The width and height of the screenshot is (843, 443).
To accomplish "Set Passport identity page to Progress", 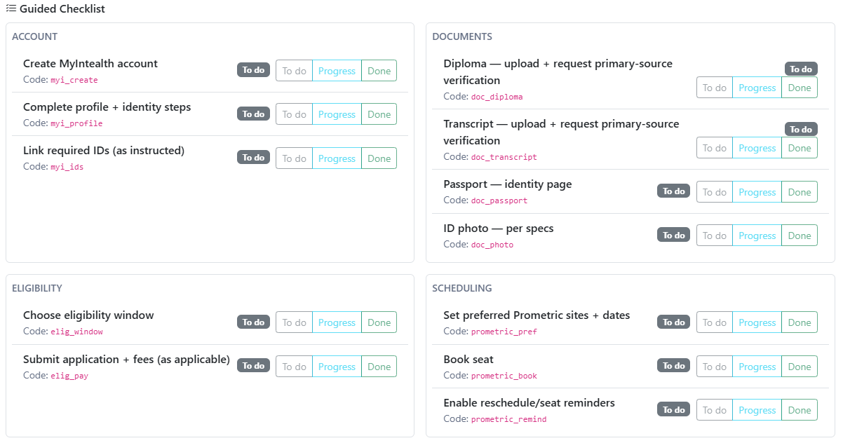I will click(757, 192).
